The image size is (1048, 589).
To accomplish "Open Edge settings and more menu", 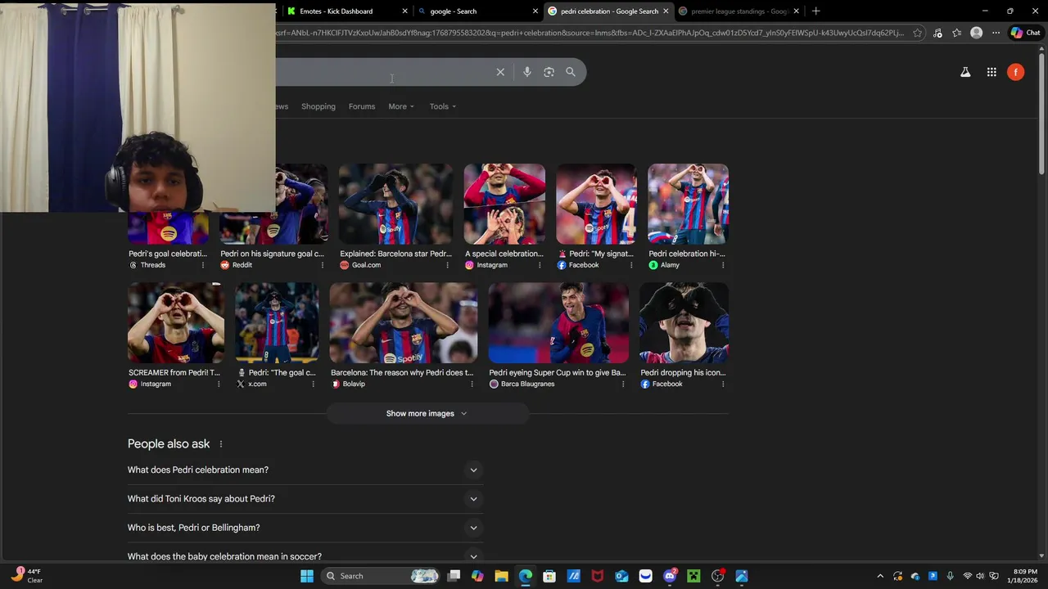I will tap(996, 33).
